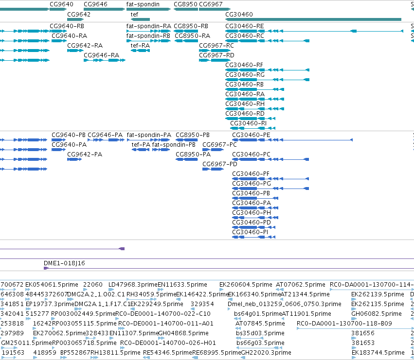414x360 pixels.
Task: Click the LD47968.3prime EST label
Action: [133, 285]
